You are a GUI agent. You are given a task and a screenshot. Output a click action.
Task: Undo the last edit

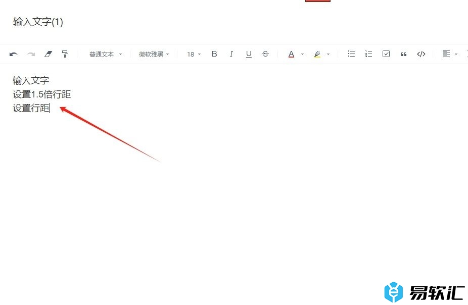[x=14, y=54]
